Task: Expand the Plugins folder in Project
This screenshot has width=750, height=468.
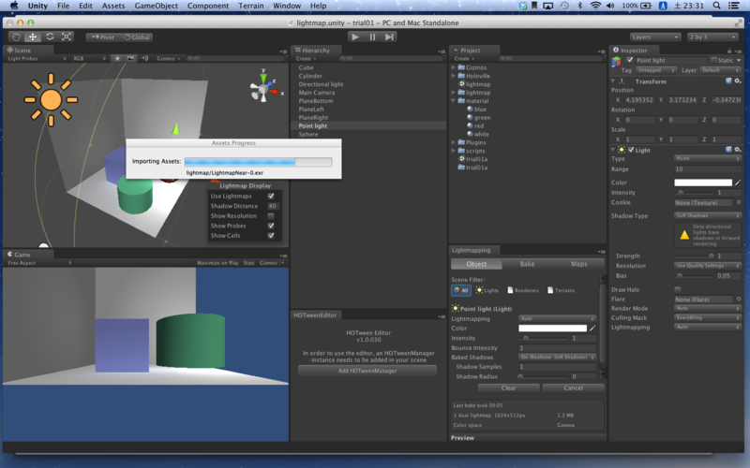Action: [454, 142]
